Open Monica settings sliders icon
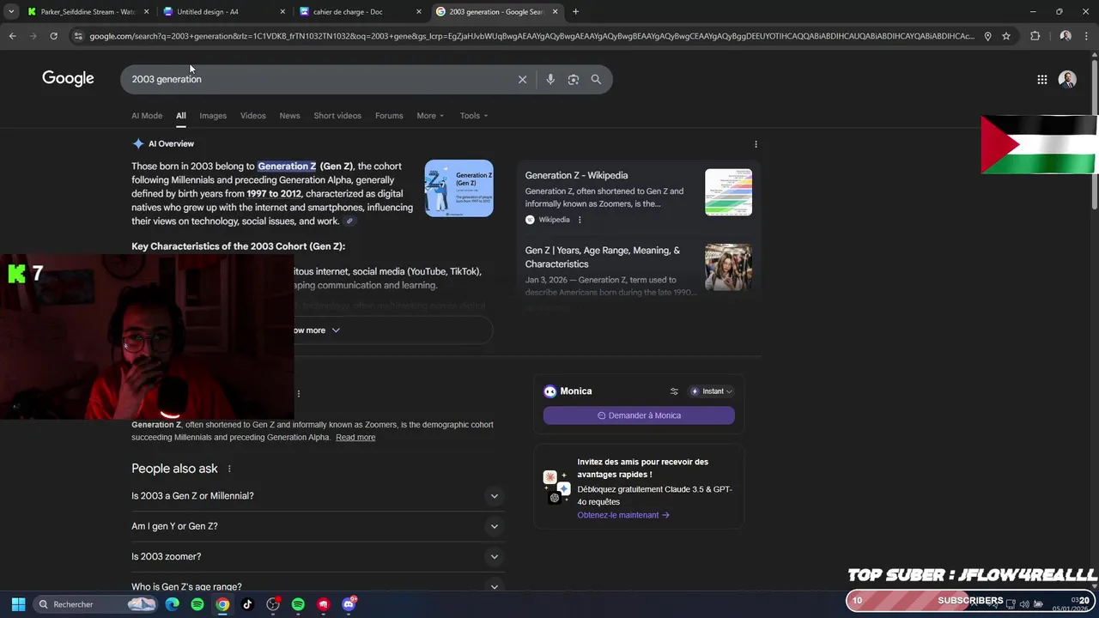The image size is (1099, 618). tap(674, 391)
